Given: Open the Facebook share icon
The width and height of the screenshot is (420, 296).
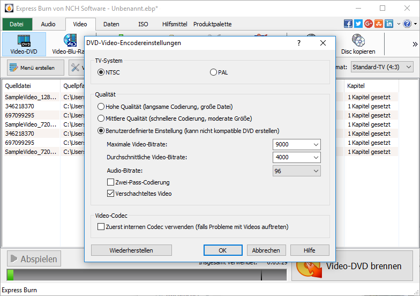Looking at the screenshot, I should click(x=348, y=24).
